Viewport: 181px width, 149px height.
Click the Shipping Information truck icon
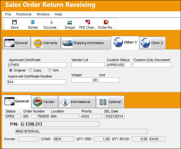[x=68, y=43]
